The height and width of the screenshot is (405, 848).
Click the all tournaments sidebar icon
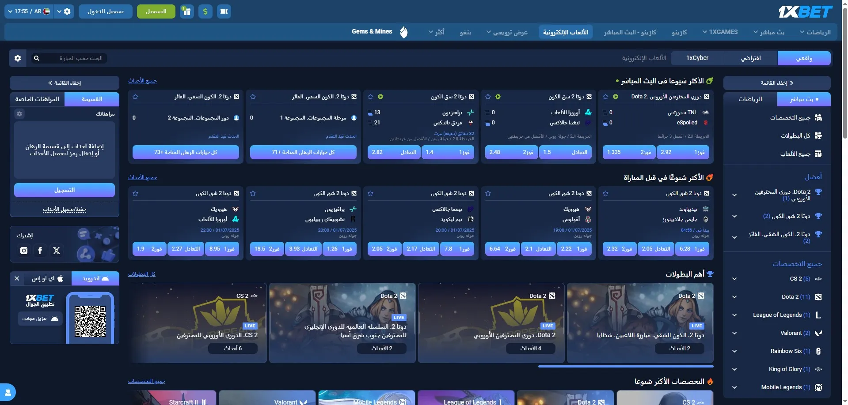click(x=818, y=135)
